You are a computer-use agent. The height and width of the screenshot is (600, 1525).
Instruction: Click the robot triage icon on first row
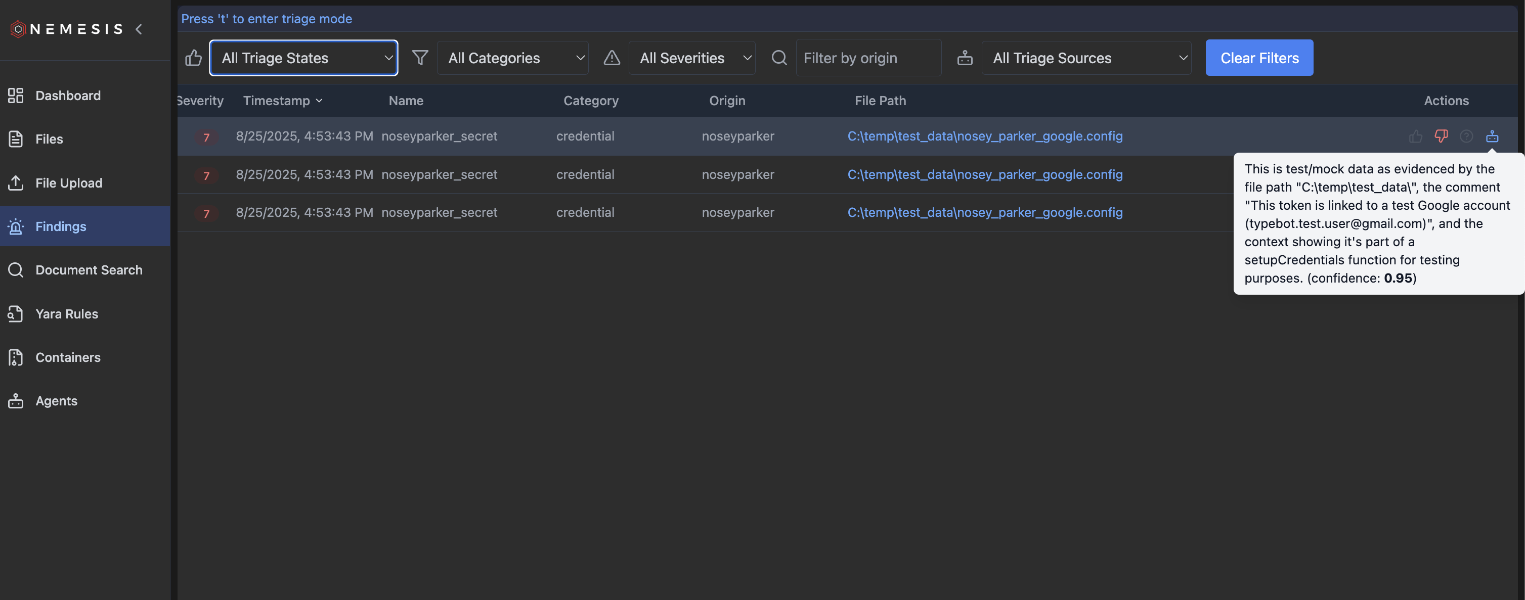click(1492, 136)
